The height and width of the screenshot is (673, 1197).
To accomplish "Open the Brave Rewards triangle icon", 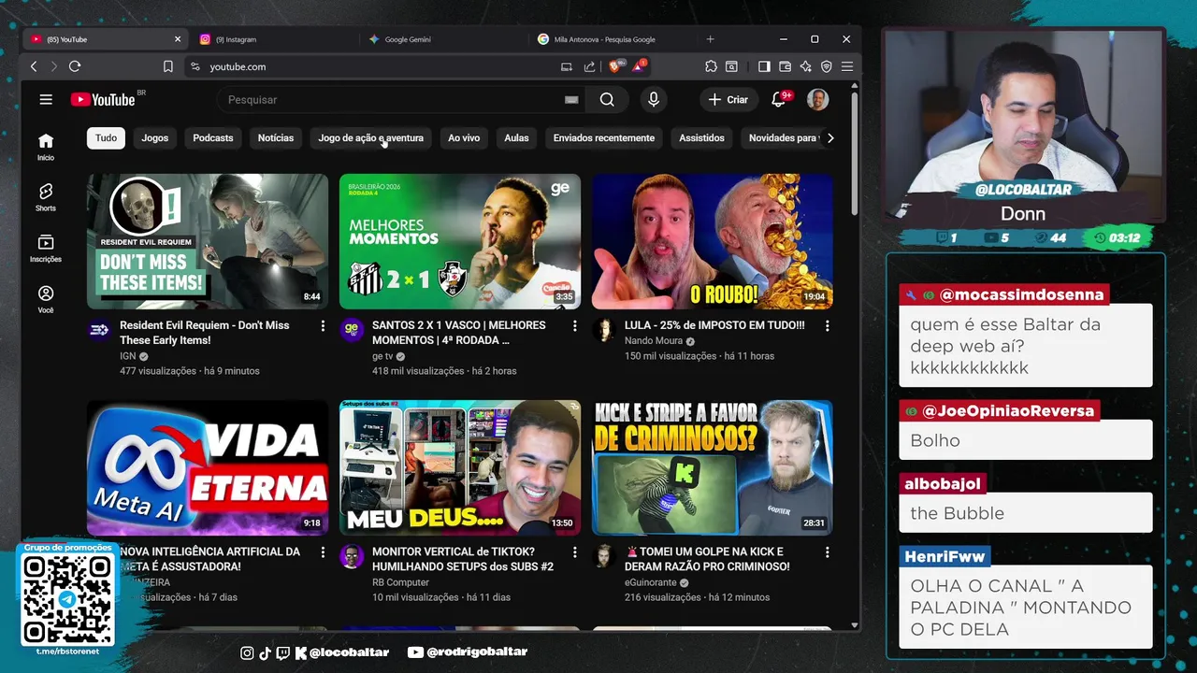I will [639, 66].
